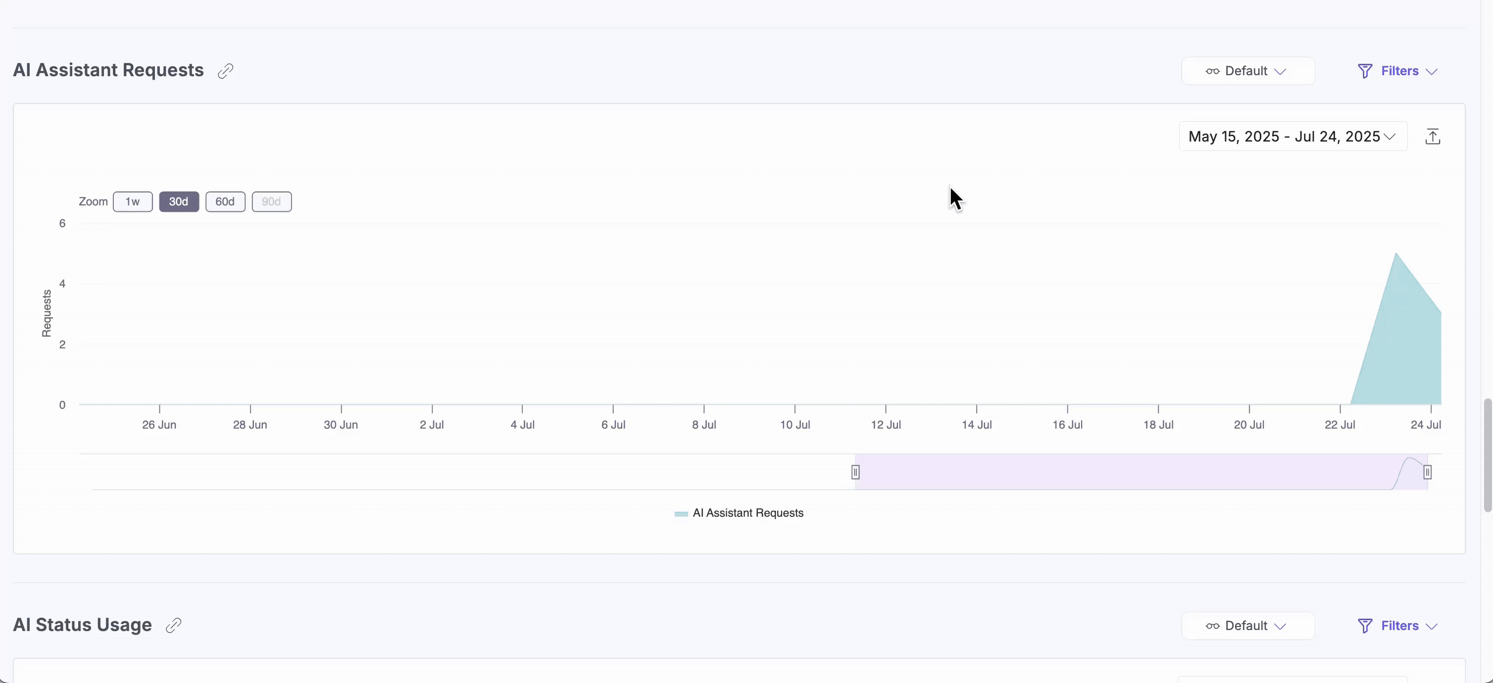Click the link icon beside AI Status Usage

tap(173, 625)
